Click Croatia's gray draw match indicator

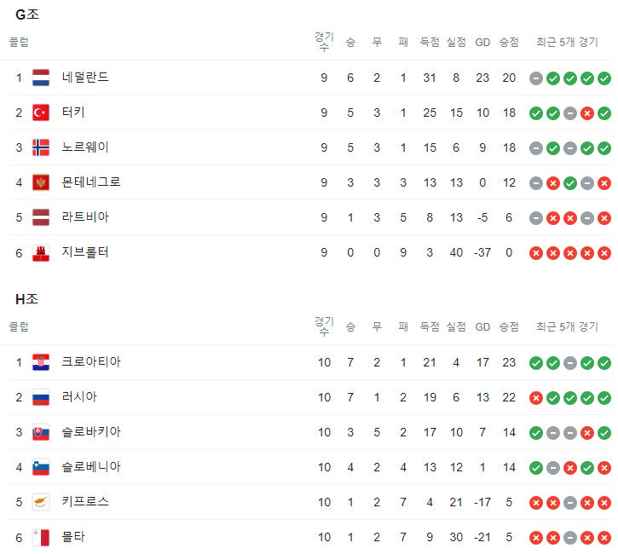coord(570,363)
